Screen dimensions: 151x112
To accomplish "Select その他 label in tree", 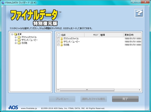I will (24, 43).
